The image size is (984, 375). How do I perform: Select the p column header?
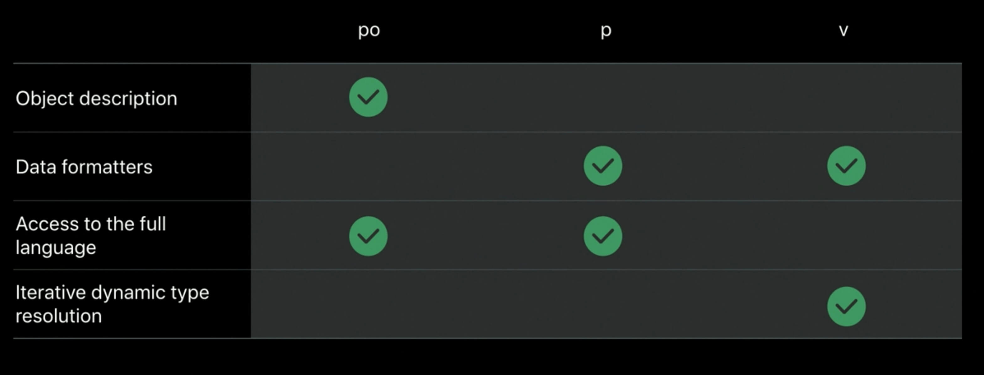click(x=606, y=30)
